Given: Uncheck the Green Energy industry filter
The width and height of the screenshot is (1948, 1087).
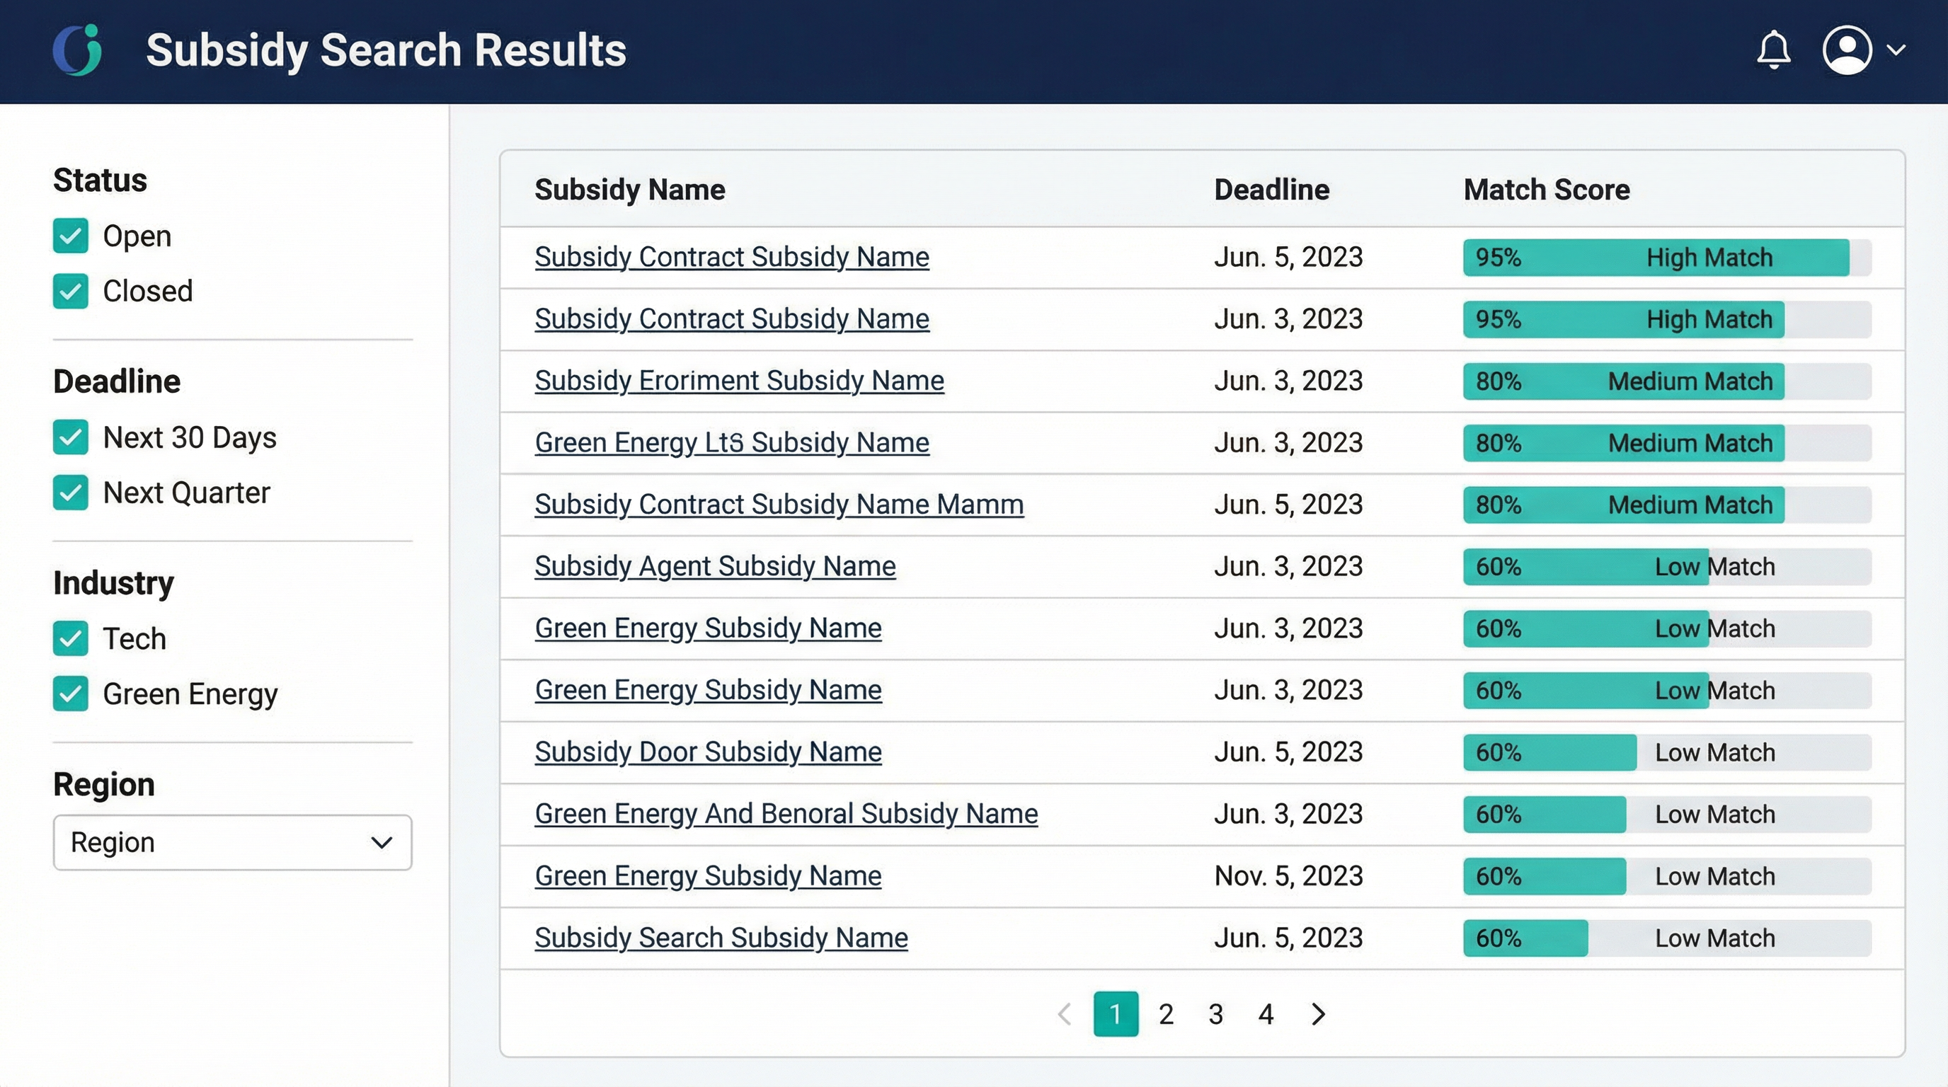Looking at the screenshot, I should coord(70,694).
